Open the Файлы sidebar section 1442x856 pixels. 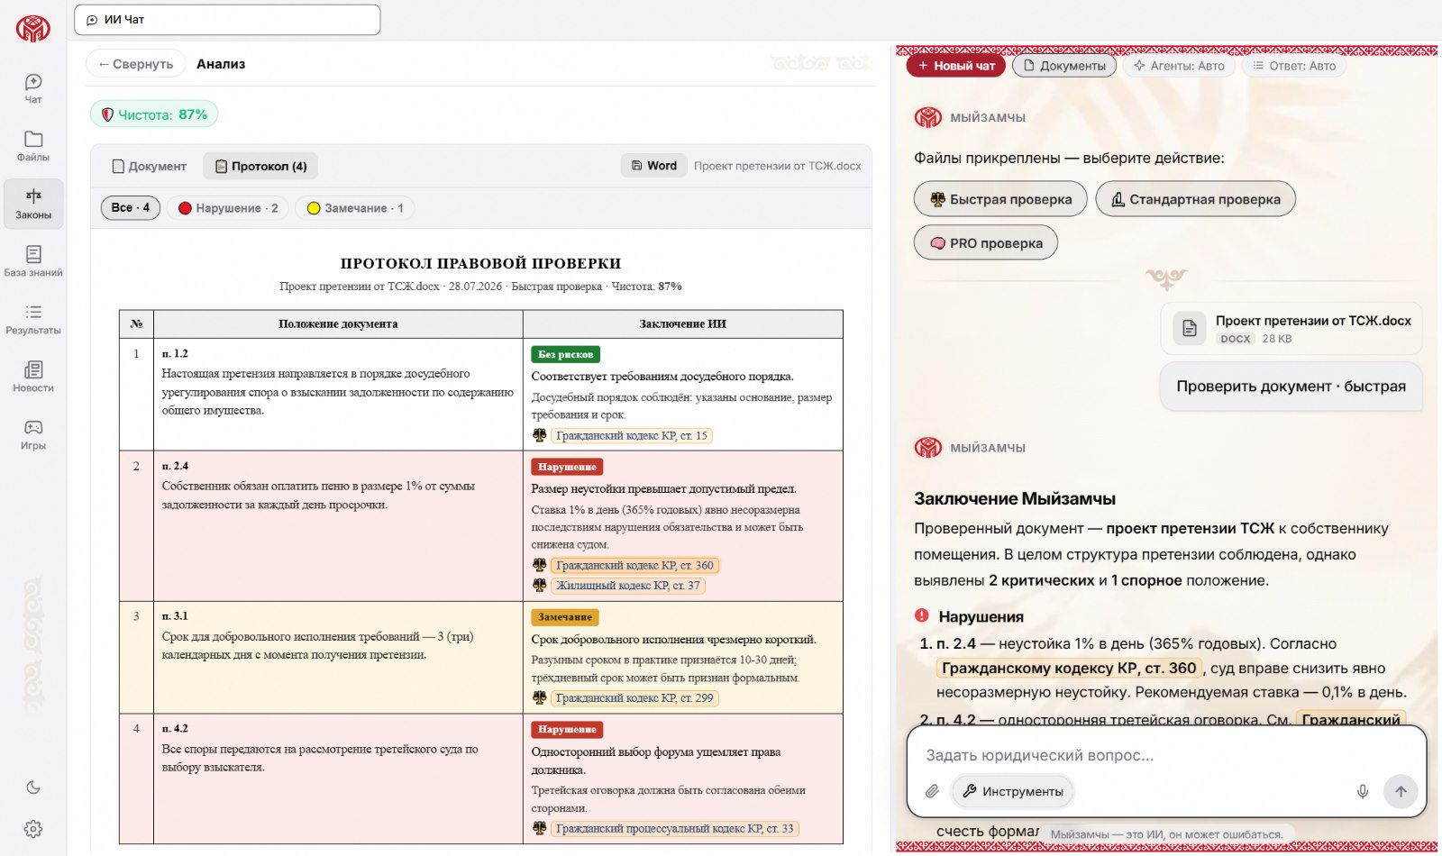pyautogui.click(x=33, y=146)
